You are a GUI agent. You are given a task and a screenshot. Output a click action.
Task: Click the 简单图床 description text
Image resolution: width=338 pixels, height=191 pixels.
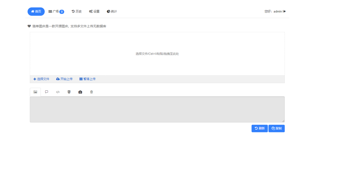69,26
